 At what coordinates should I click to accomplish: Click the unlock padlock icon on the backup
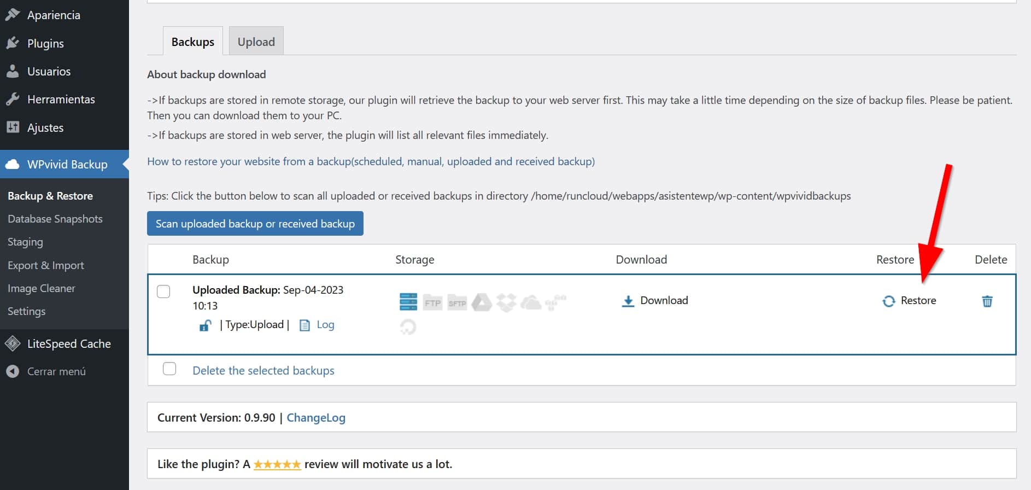coord(205,325)
